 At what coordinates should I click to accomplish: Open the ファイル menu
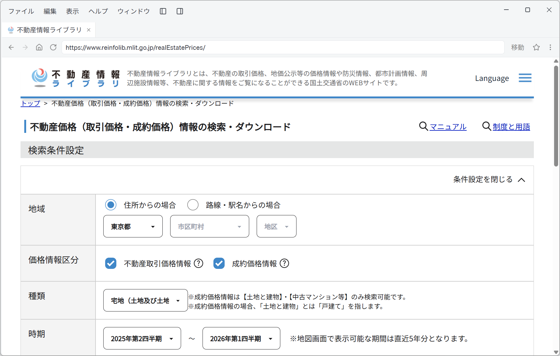[21, 11]
